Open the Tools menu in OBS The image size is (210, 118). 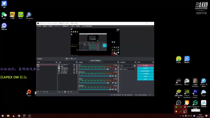tap(72, 26)
